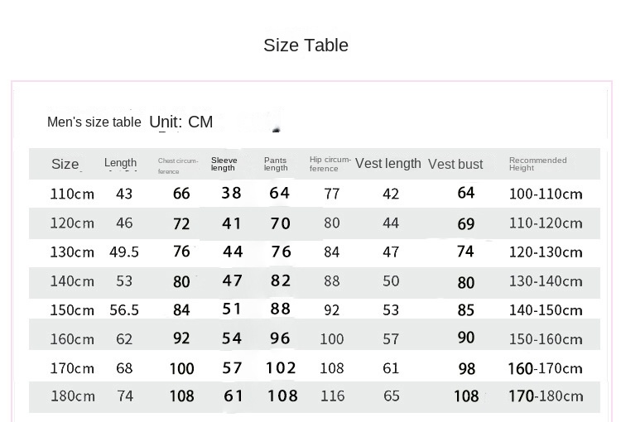Select the 'Length' column header
The height and width of the screenshot is (422, 621).
pos(121,163)
